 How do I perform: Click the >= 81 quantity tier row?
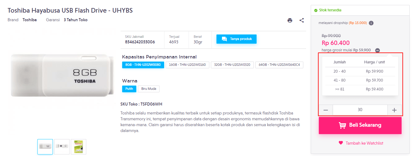360,89
